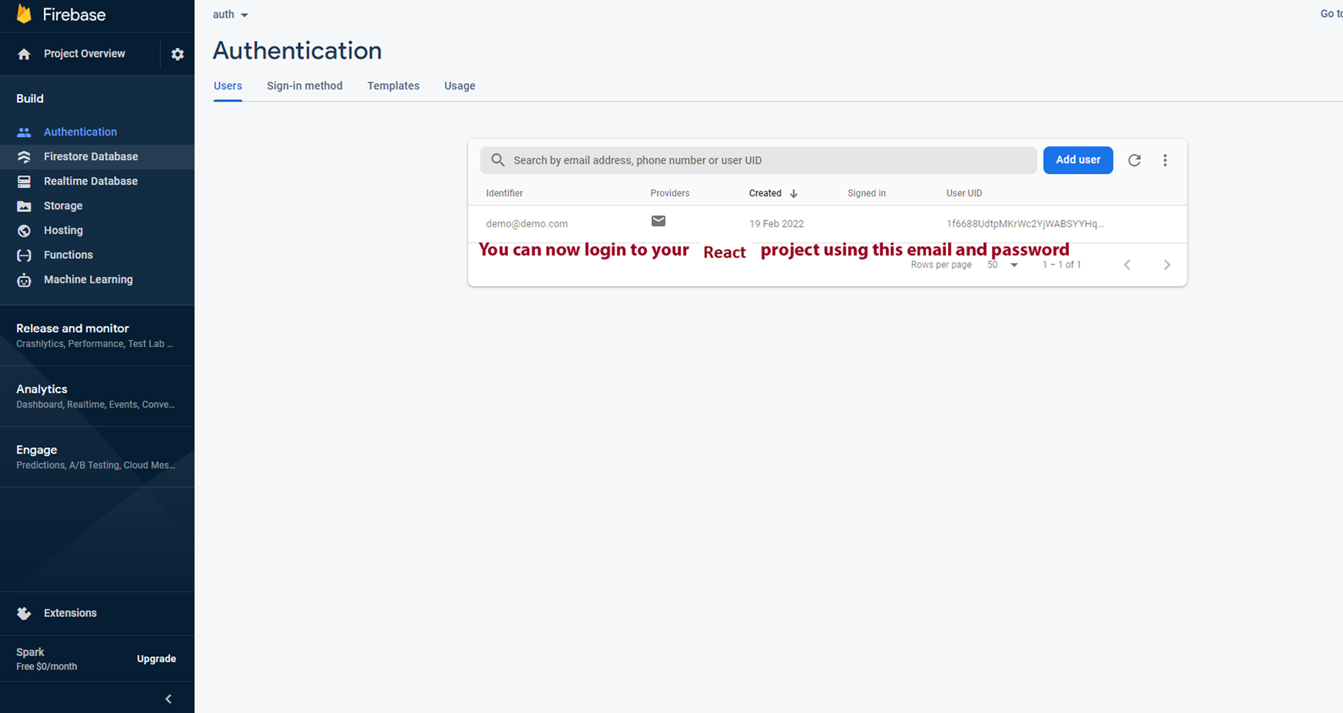Click Upgrade next to the Spark plan
Image resolution: width=1343 pixels, height=713 pixels.
[156, 659]
